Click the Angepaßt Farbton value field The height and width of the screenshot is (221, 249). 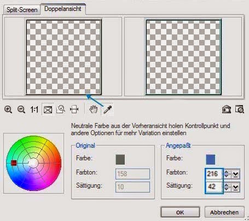pos(214,174)
